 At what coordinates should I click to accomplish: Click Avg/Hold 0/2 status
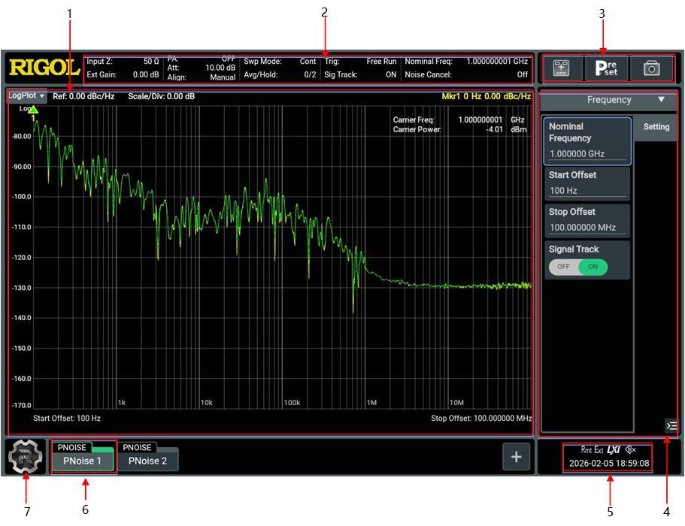[280, 74]
